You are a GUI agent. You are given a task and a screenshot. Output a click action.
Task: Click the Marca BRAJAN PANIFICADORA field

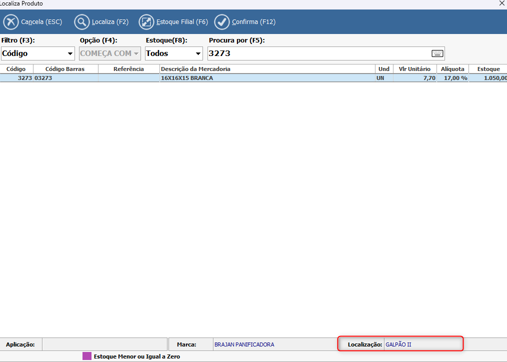(274, 344)
